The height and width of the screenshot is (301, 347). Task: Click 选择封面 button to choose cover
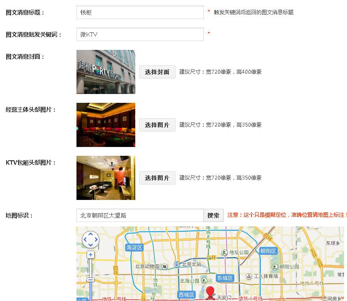pos(157,72)
